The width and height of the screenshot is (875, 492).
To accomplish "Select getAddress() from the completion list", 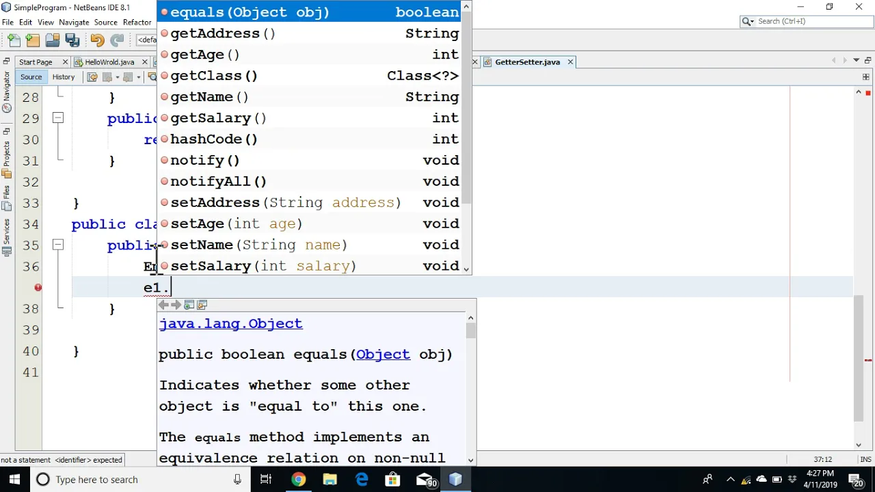I will (x=310, y=33).
